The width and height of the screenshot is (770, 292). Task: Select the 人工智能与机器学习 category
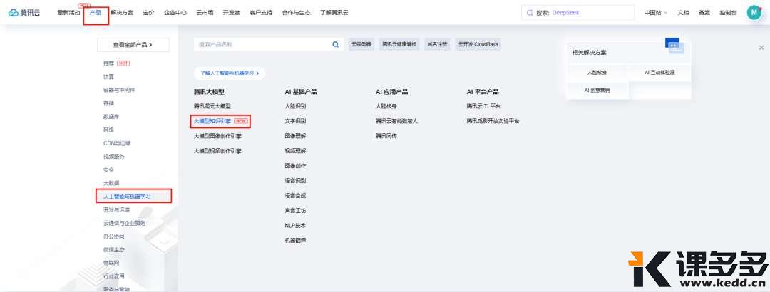[127, 197]
